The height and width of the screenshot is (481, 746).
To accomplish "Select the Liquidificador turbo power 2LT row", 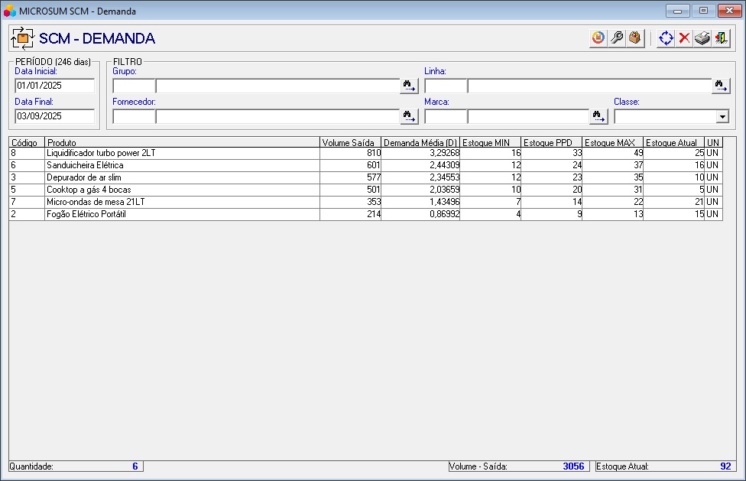I will pyautogui.click(x=182, y=154).
